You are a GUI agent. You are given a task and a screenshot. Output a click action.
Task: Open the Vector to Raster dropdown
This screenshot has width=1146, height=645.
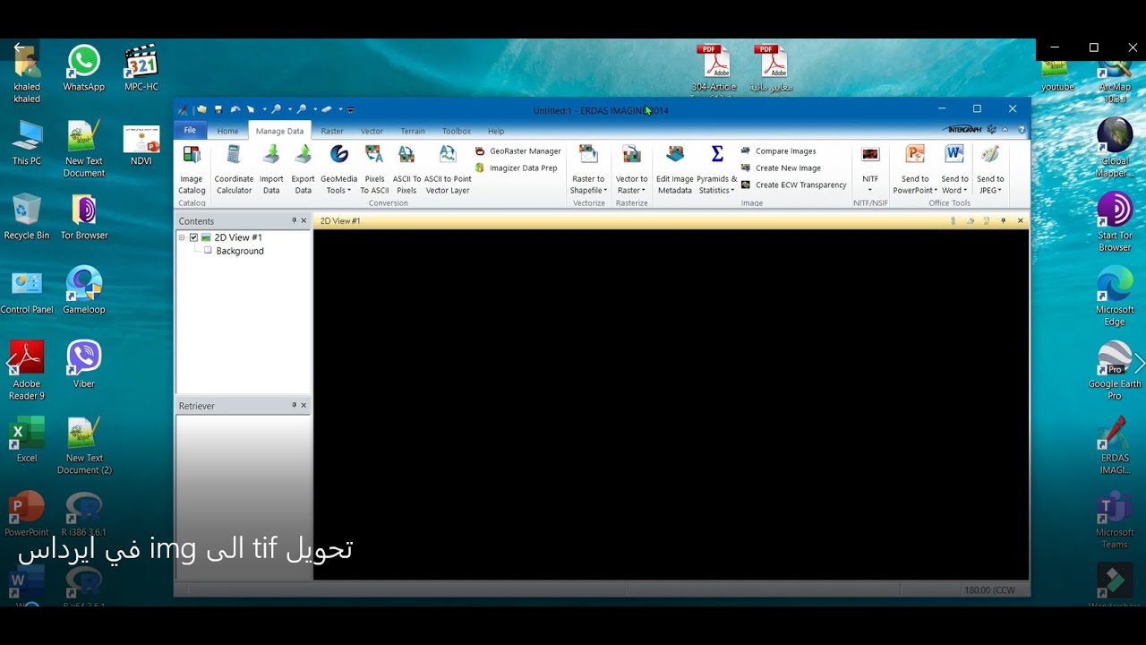pos(631,169)
